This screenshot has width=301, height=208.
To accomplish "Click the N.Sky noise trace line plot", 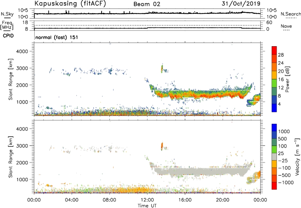I will coord(147,13).
